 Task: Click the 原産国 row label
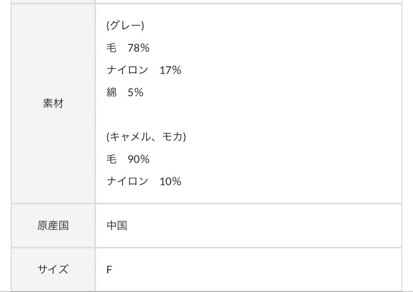click(x=53, y=225)
